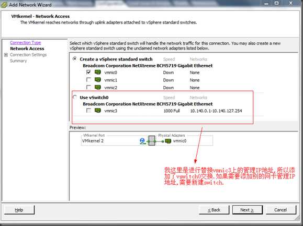
Task: Cancel the Add Network Wizard
Action: (x=281, y=210)
